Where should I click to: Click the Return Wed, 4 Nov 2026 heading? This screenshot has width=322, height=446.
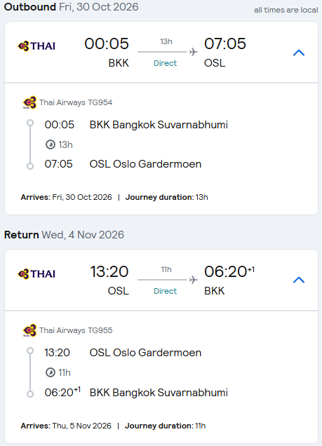coord(64,235)
